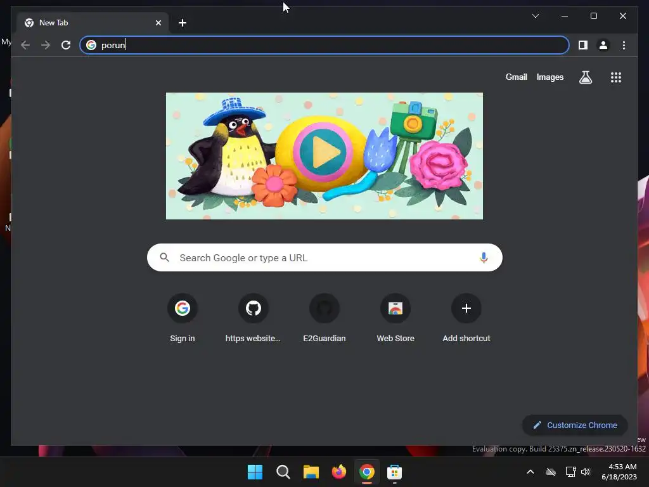Open the https website shortcut
This screenshot has height=487, width=649.
pos(253,318)
